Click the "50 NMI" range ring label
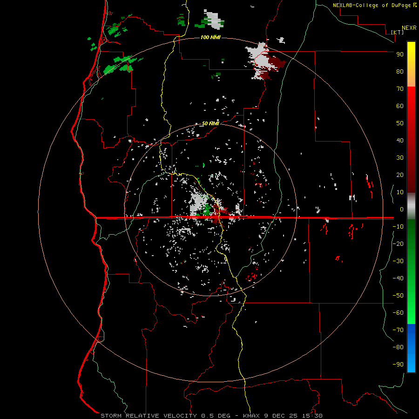The height and width of the screenshot is (419, 419). click(x=210, y=123)
